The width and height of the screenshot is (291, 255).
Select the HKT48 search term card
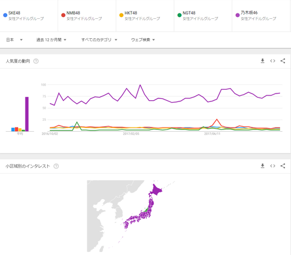pyautogui.click(x=145, y=16)
